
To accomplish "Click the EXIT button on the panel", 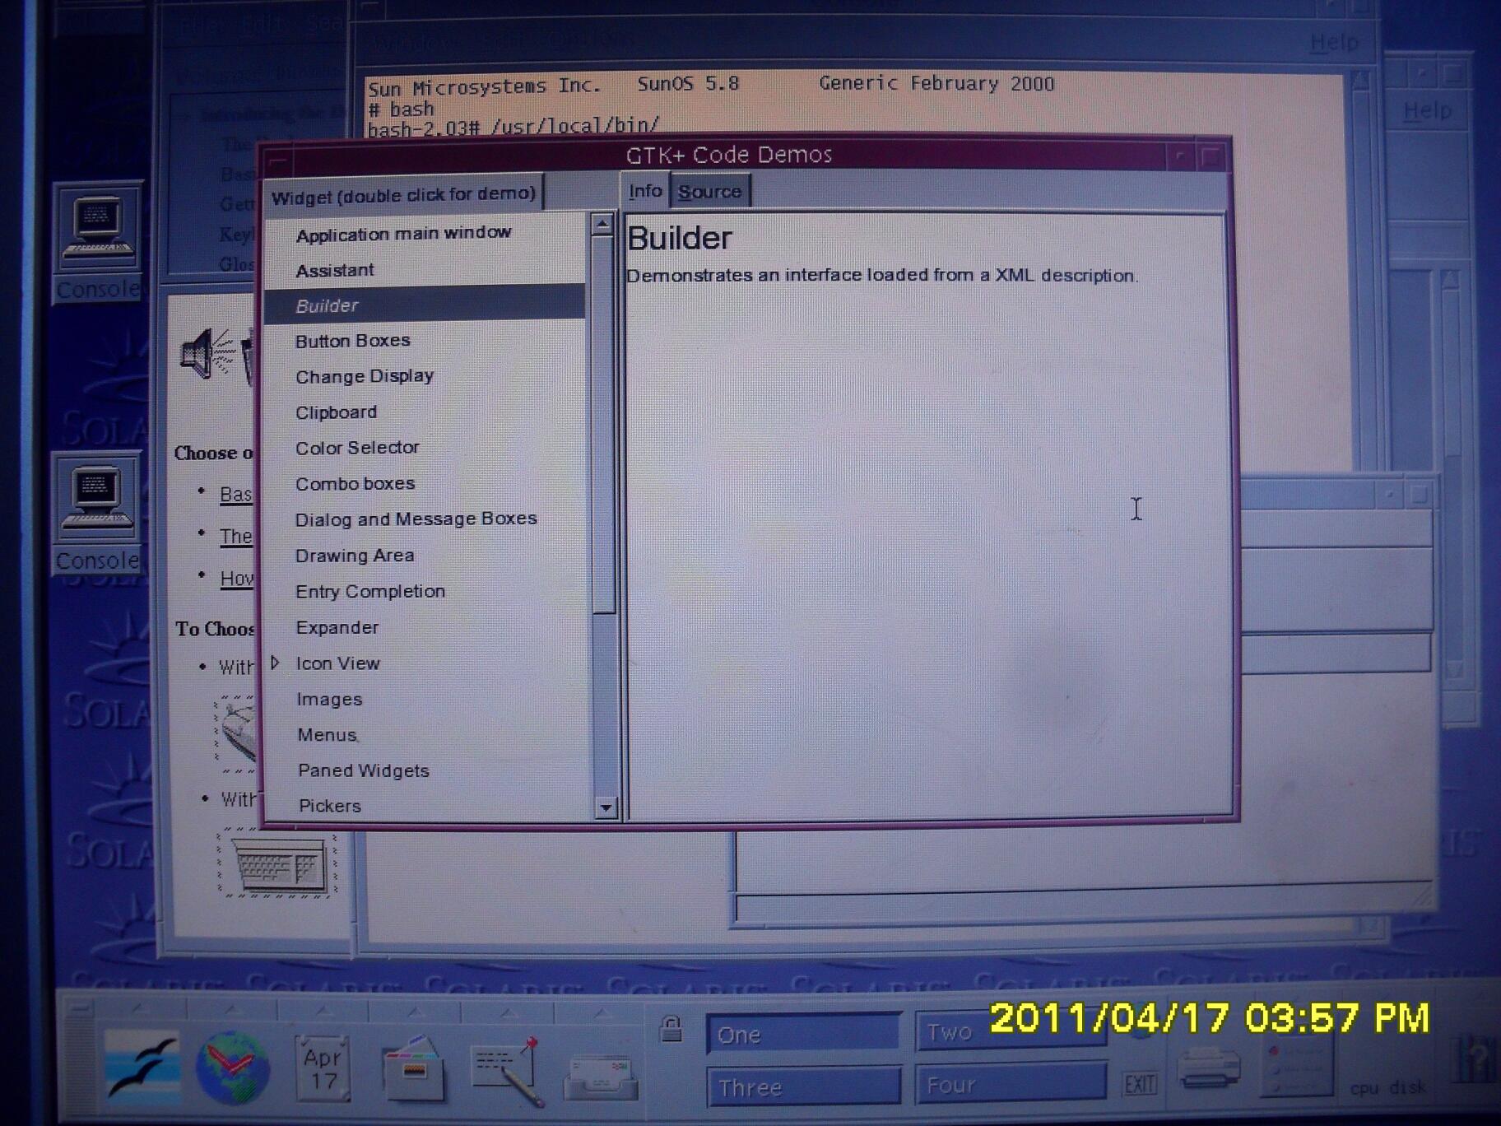I will click(1141, 1084).
